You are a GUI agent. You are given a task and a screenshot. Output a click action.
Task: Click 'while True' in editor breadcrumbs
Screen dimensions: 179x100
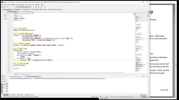click(17, 74)
